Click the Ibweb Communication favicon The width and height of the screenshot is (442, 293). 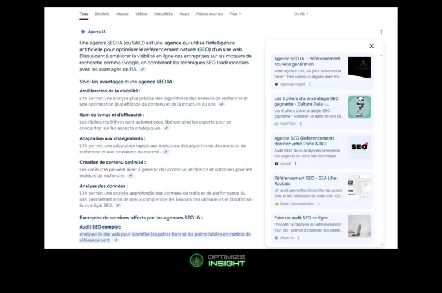click(x=276, y=203)
